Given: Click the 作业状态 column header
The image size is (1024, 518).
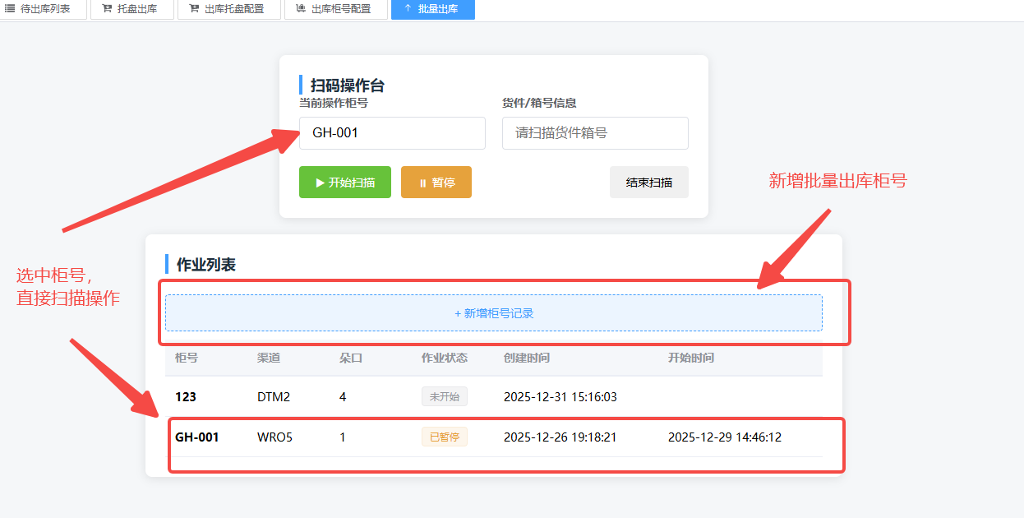Looking at the screenshot, I should 444,358.
